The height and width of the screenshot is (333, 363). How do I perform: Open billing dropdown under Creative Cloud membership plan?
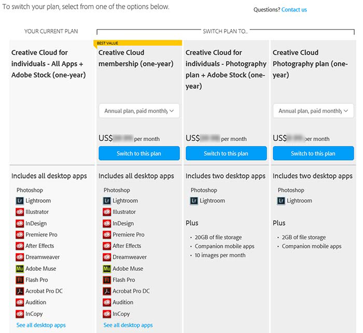point(139,111)
